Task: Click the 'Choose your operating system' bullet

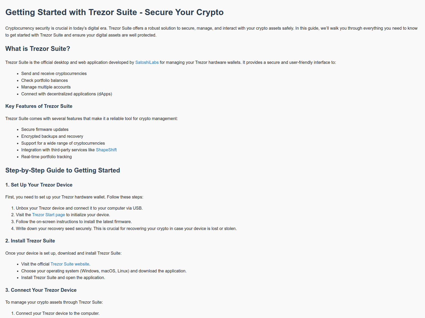Action: tap(104, 271)
